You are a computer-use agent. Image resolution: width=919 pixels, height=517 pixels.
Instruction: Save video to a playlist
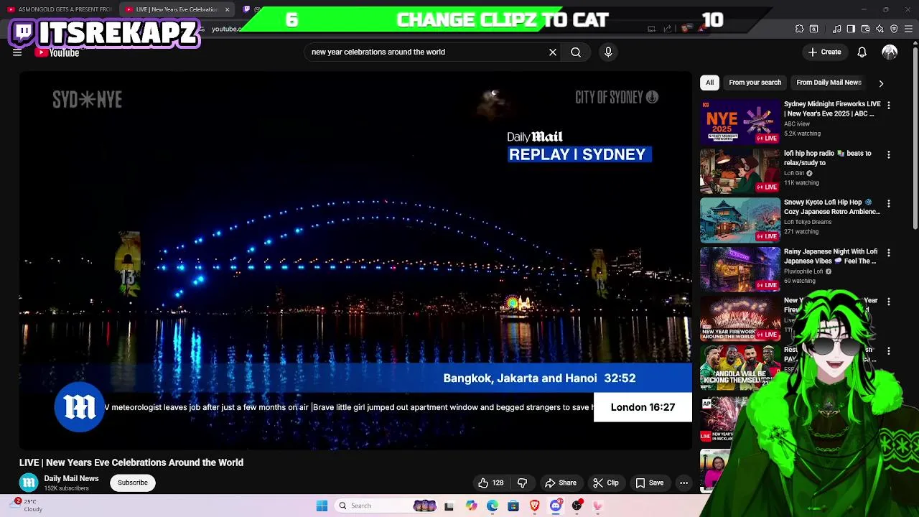[650, 483]
